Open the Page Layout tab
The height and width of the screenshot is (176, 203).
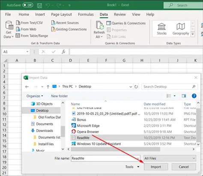[61, 15]
